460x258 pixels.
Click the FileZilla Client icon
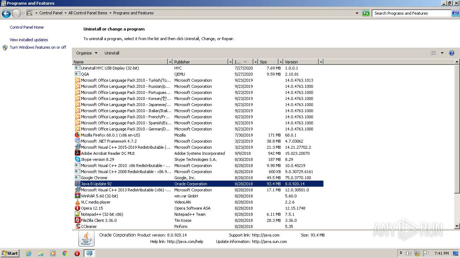77,220
